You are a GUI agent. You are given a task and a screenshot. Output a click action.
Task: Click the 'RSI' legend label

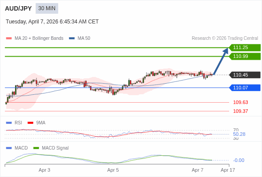18,123
